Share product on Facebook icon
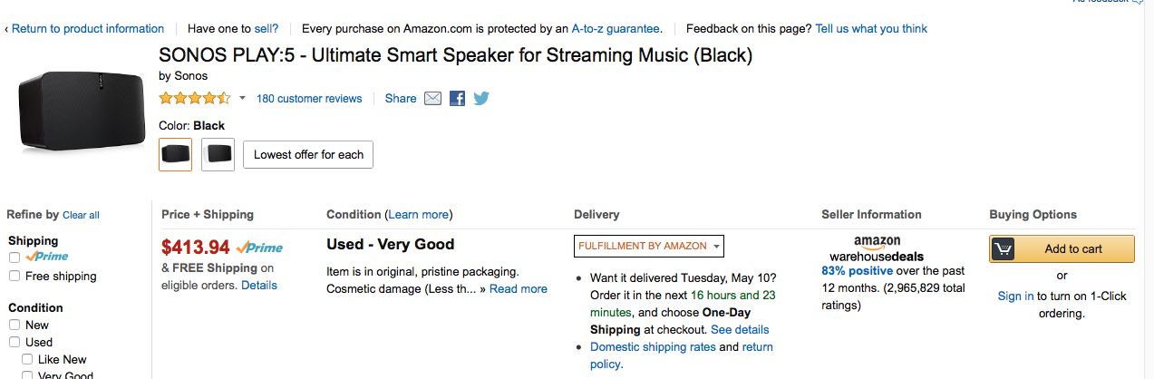The height and width of the screenshot is (379, 1154). pyautogui.click(x=457, y=98)
